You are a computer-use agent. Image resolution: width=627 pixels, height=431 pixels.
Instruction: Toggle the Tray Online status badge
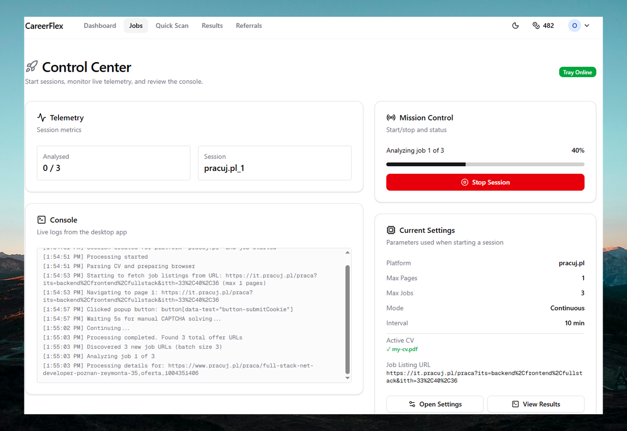[578, 72]
